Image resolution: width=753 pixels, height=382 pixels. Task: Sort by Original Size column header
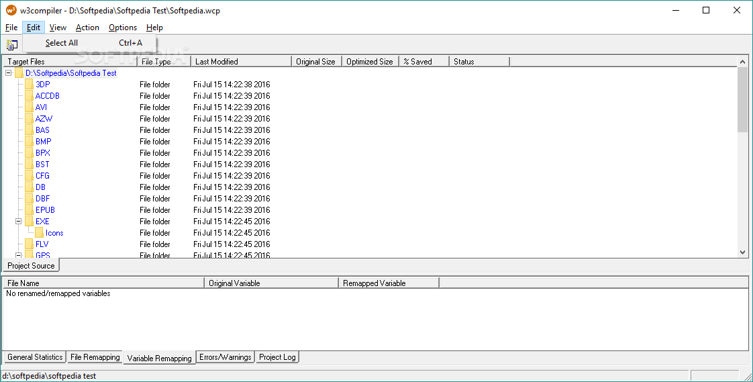pyautogui.click(x=317, y=62)
